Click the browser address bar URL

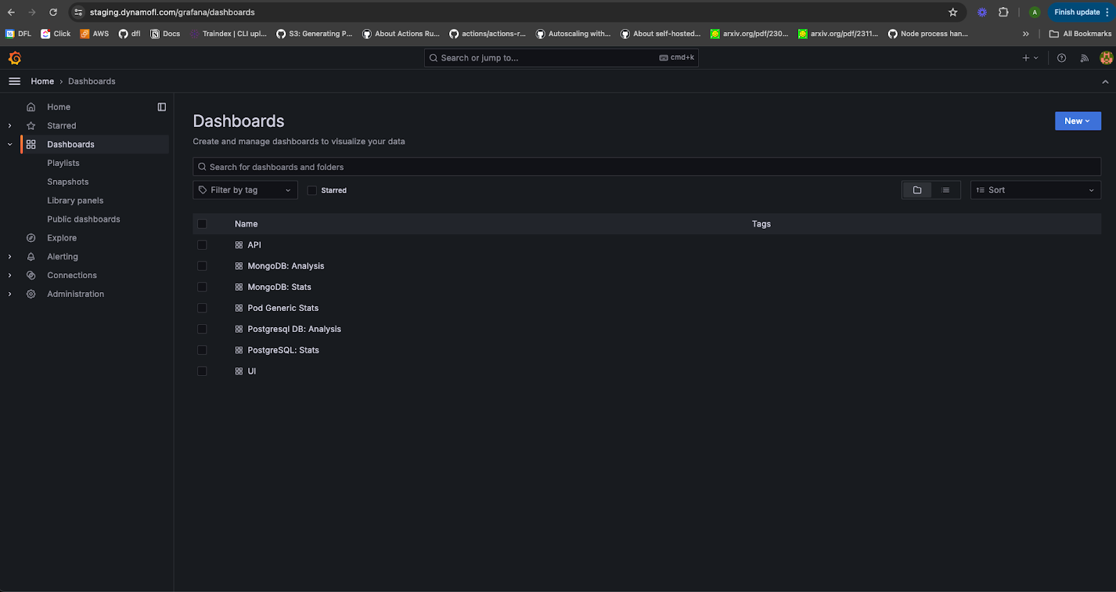(x=172, y=12)
